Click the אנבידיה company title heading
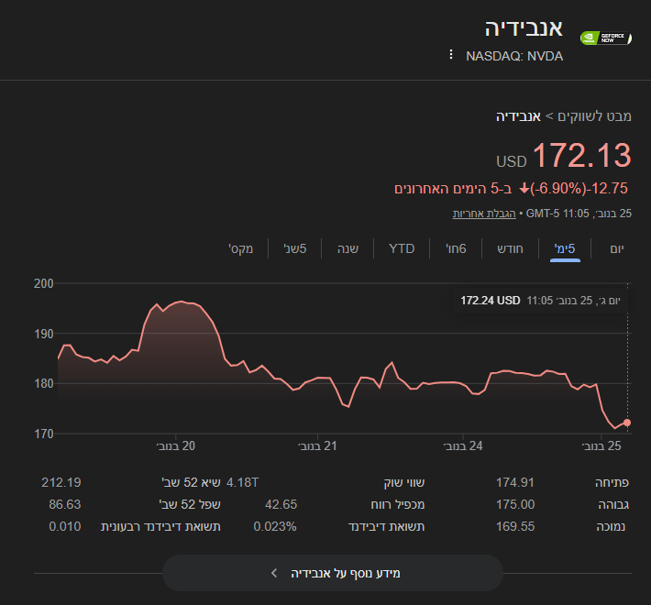The image size is (651, 605). click(524, 28)
